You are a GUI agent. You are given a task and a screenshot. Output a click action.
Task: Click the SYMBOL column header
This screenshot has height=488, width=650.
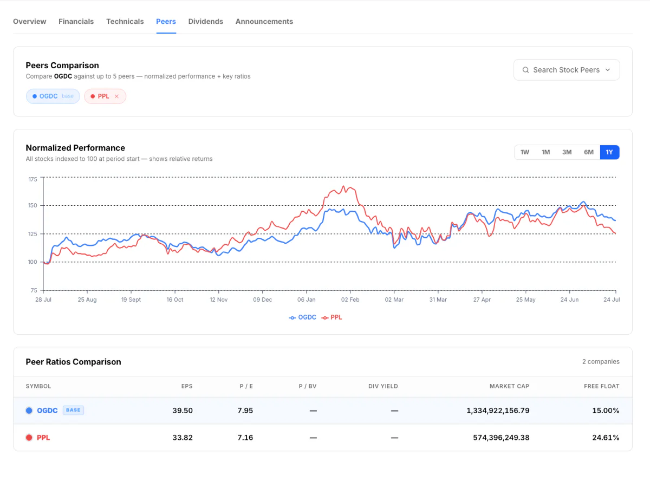pyautogui.click(x=38, y=386)
